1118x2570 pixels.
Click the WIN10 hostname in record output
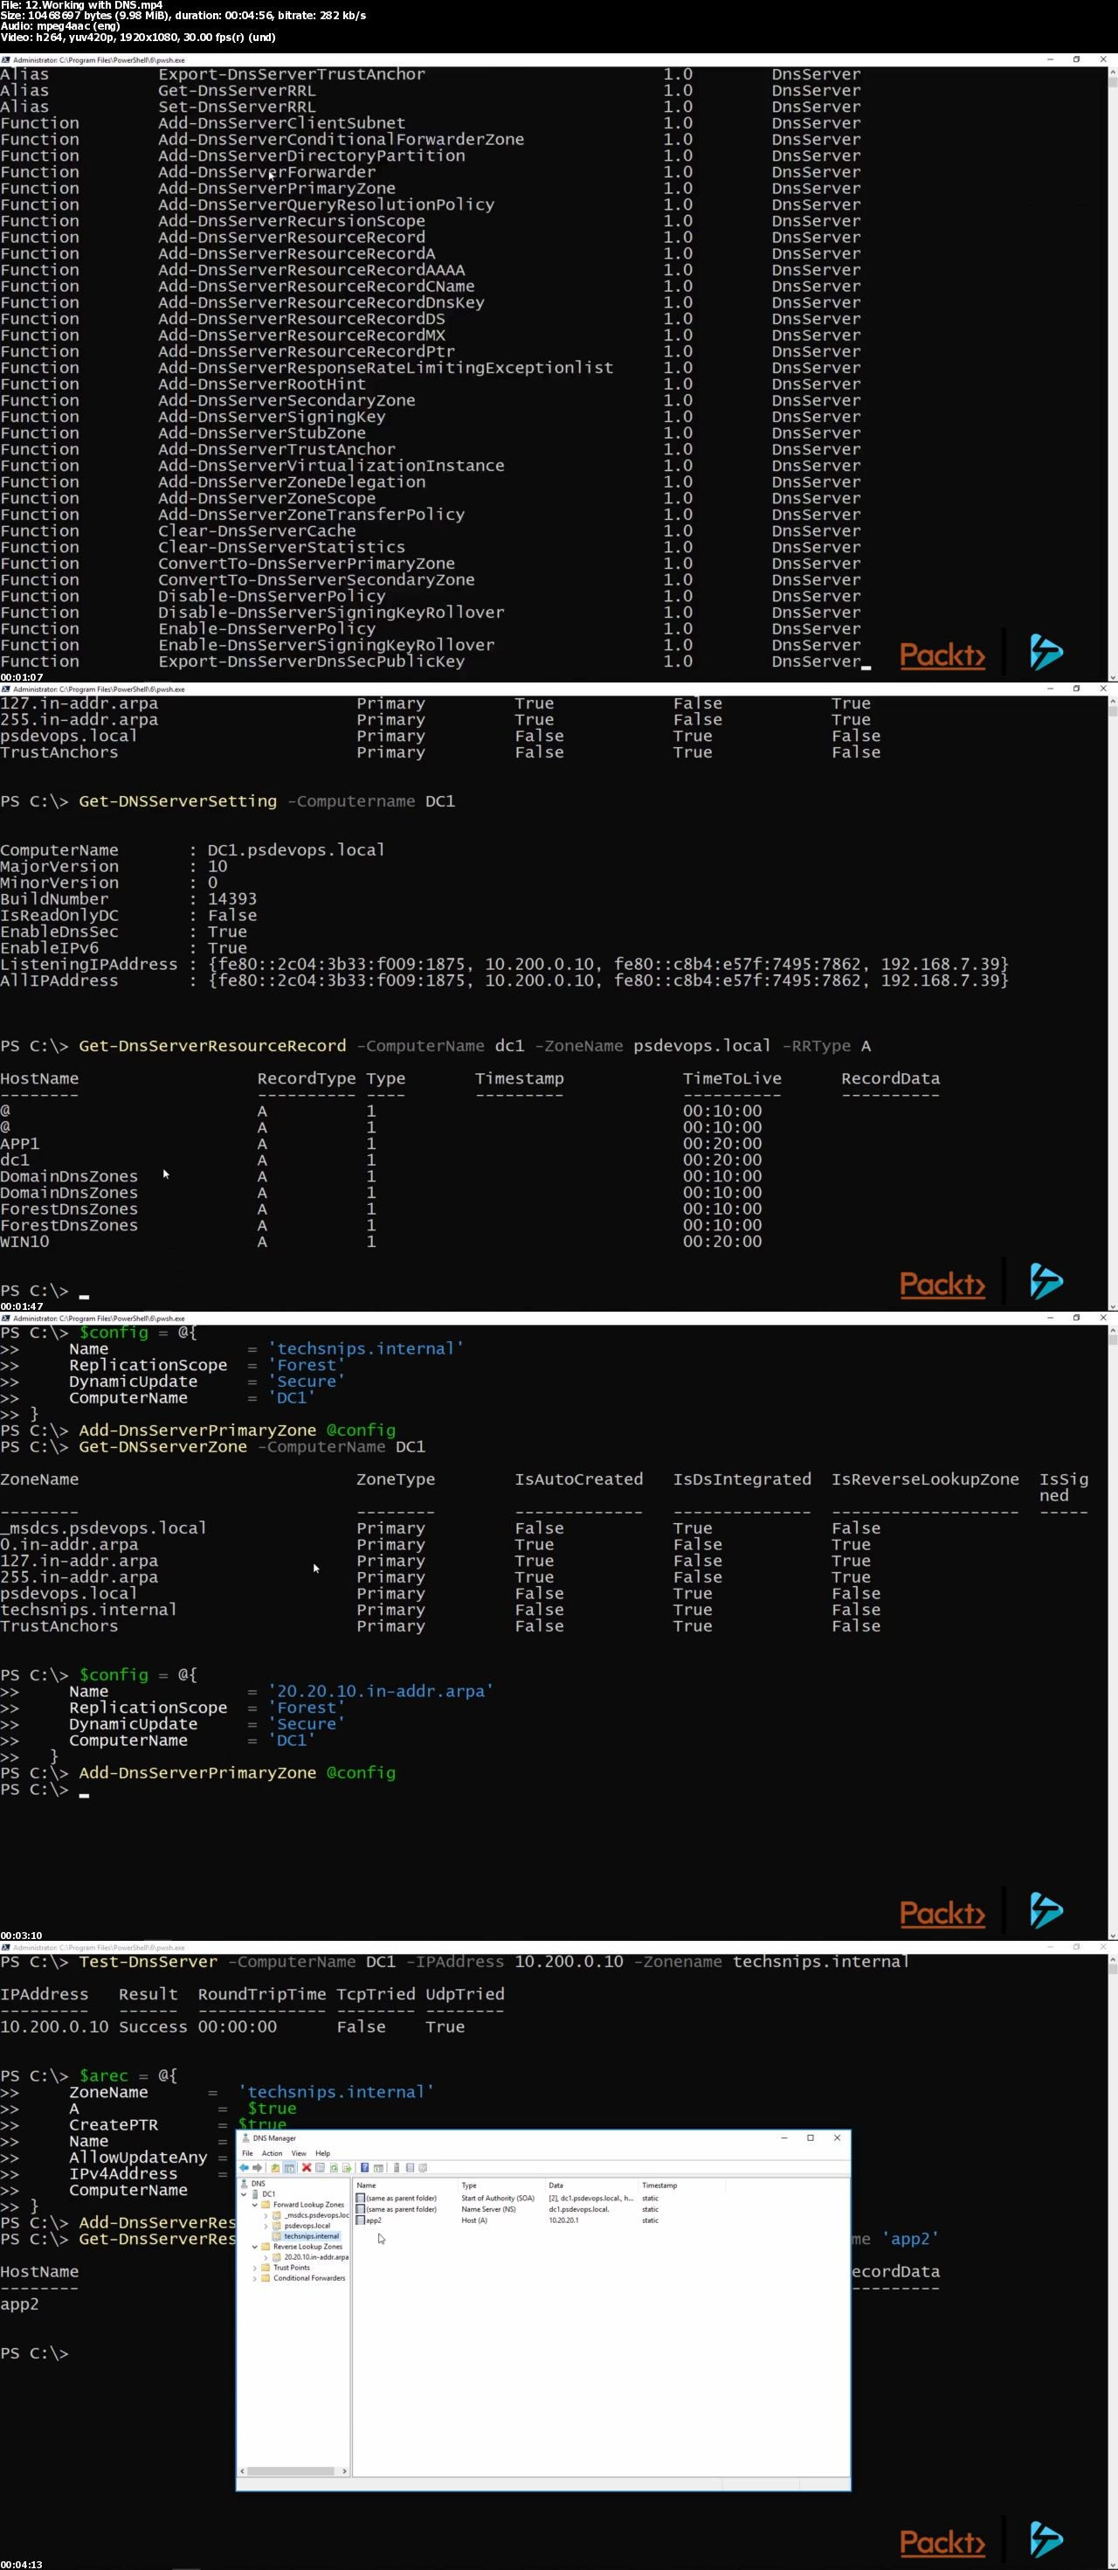point(25,1242)
